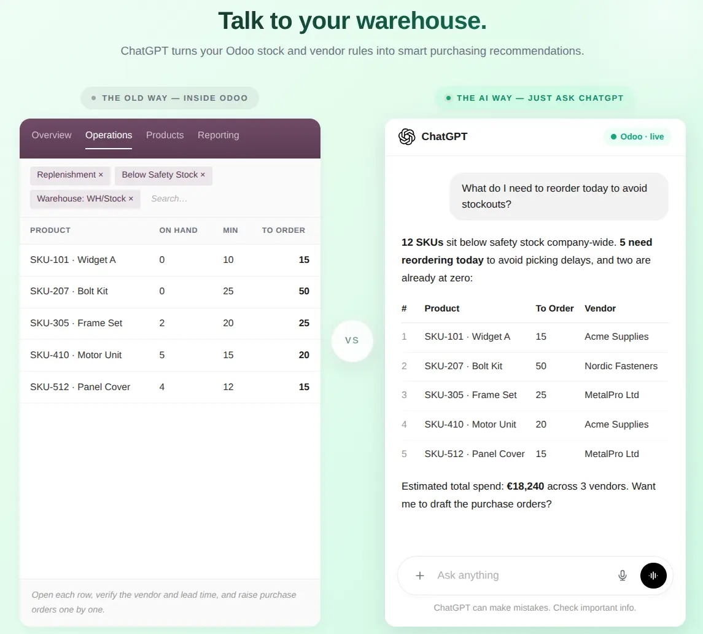Open the Reporting tab

[x=219, y=135]
